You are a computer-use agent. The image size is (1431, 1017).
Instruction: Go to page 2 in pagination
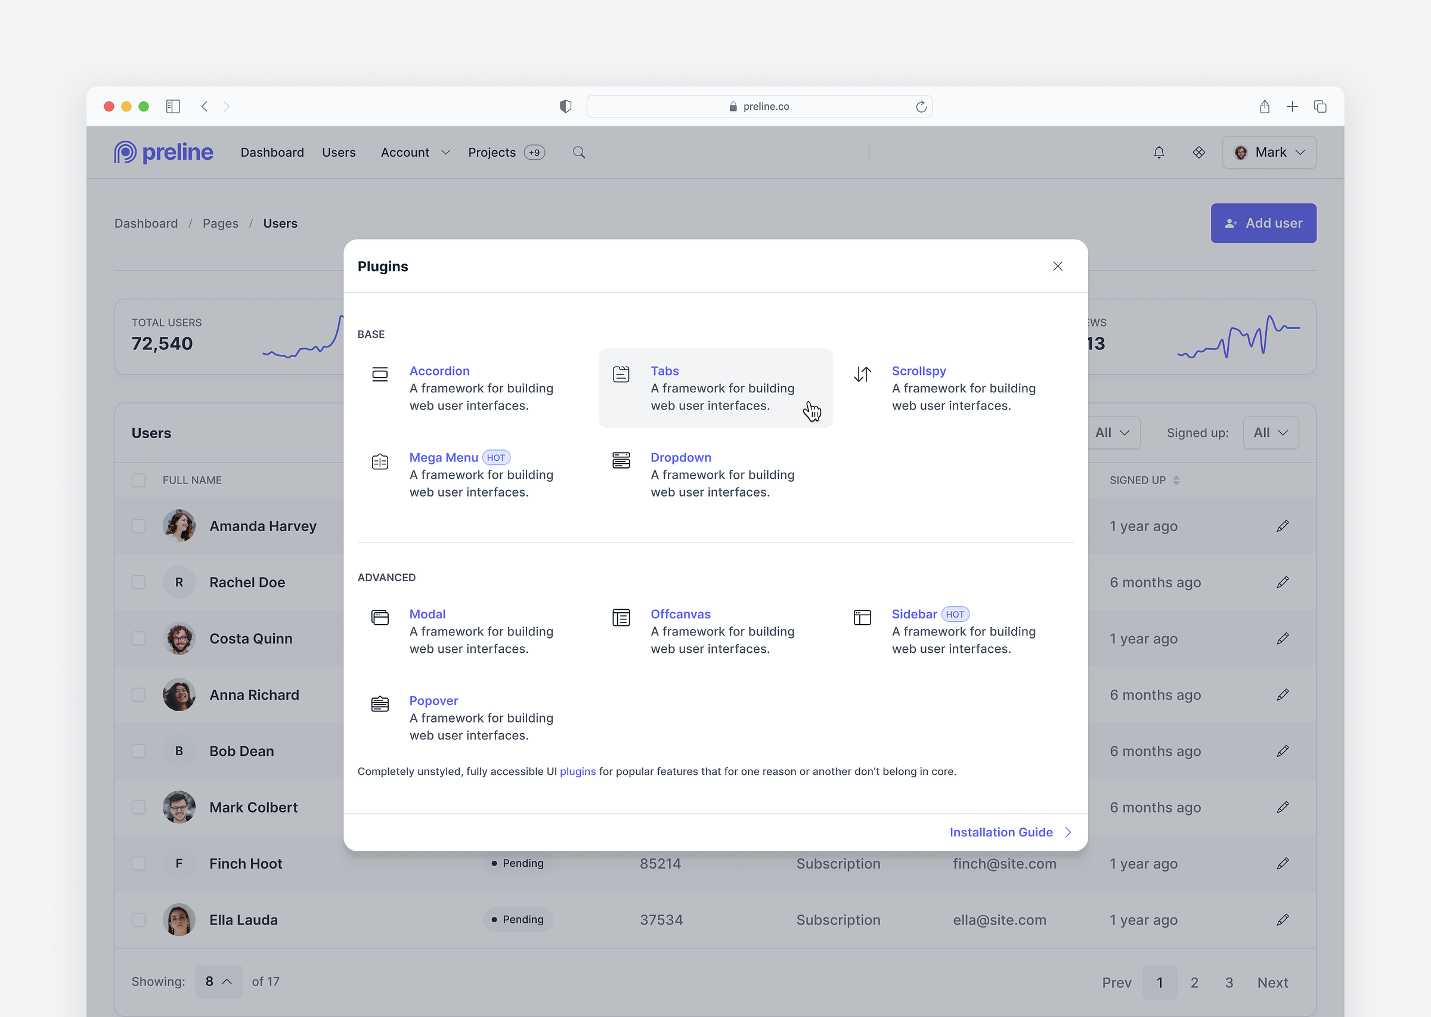coord(1194,982)
